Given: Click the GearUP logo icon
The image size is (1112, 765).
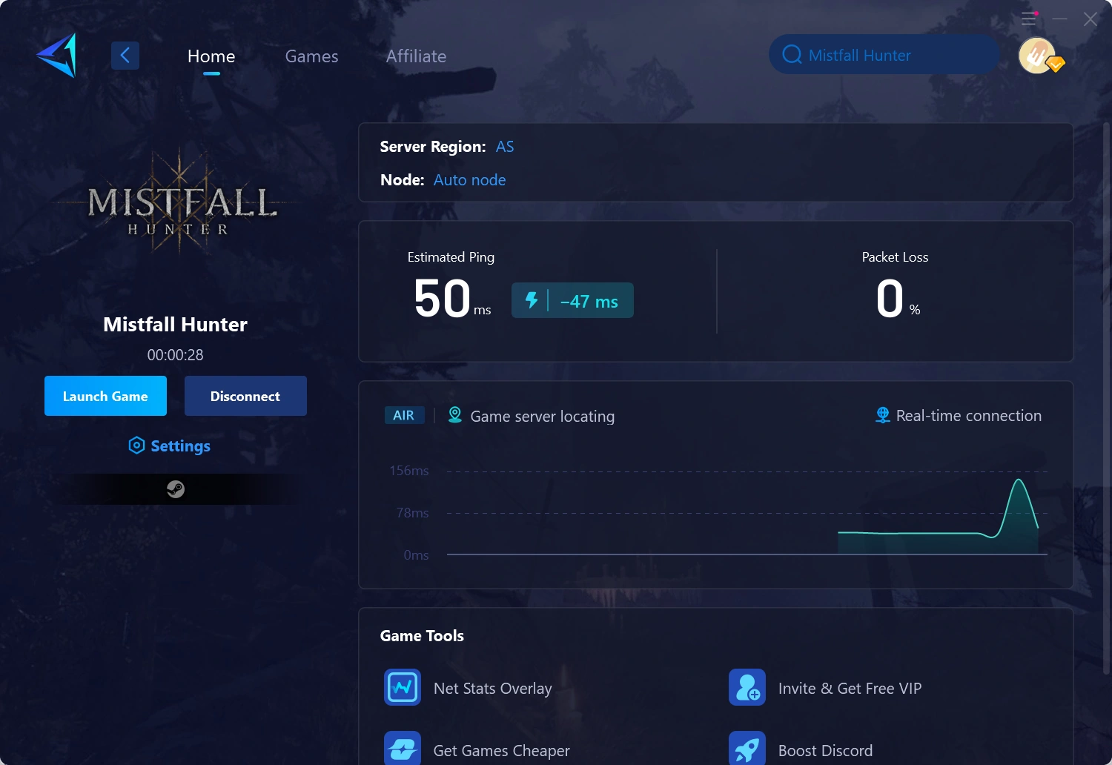Looking at the screenshot, I should (57, 55).
